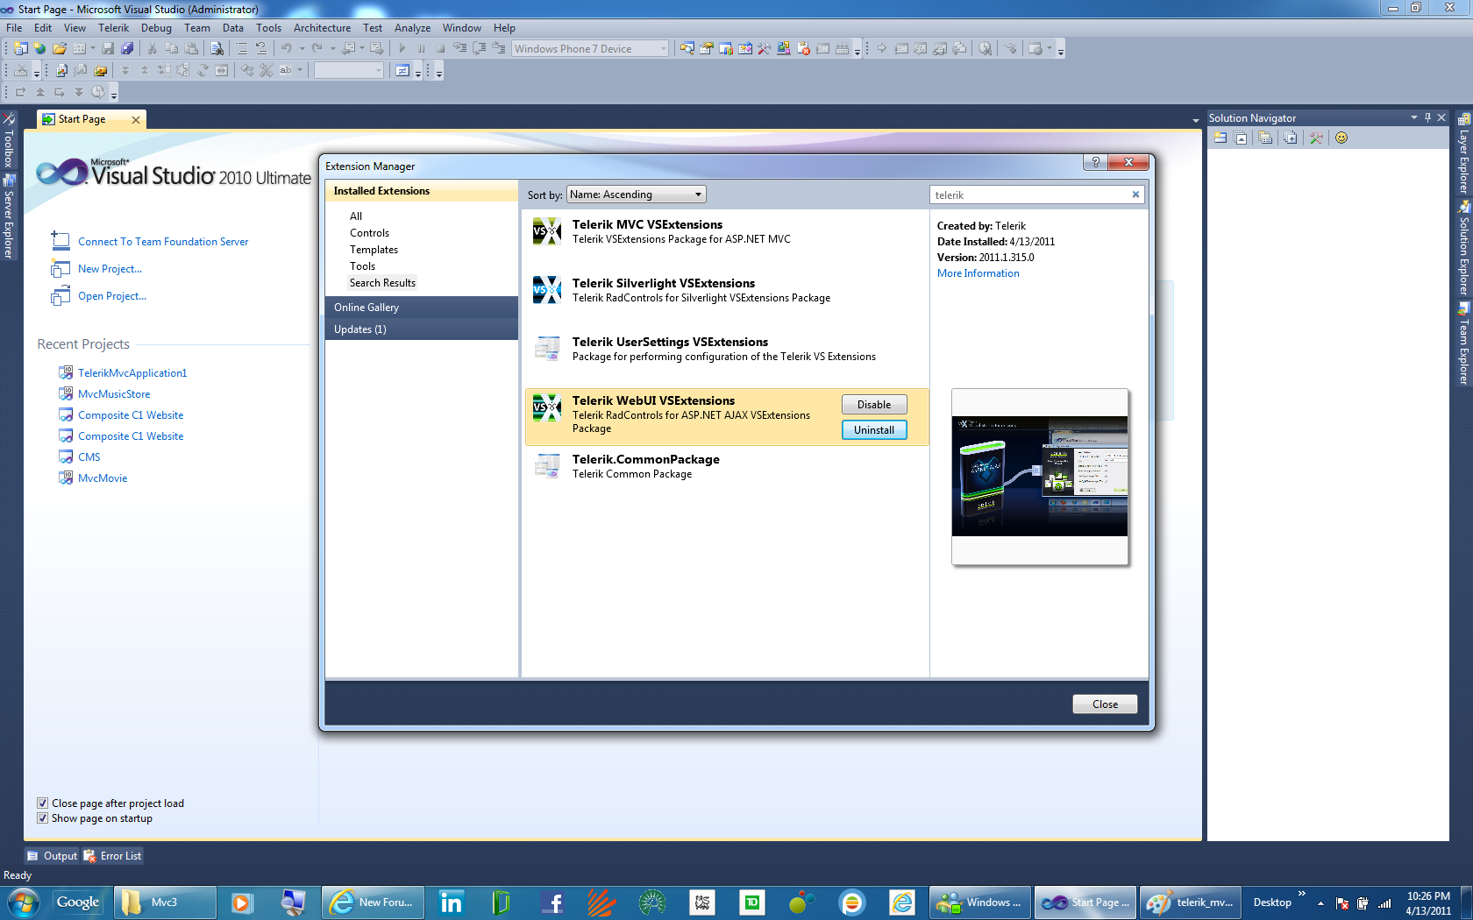Expand the Updates (1) section

(x=422, y=329)
